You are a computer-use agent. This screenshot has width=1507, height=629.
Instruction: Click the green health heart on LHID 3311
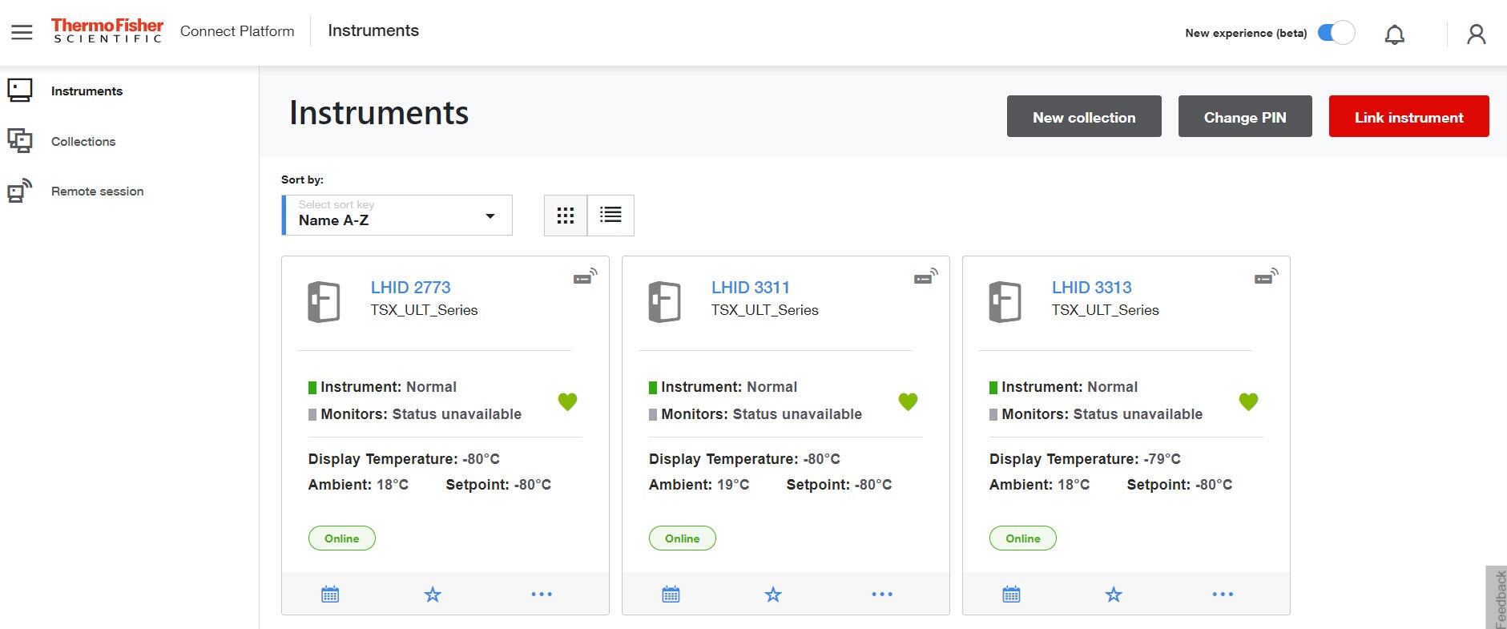pyautogui.click(x=908, y=401)
